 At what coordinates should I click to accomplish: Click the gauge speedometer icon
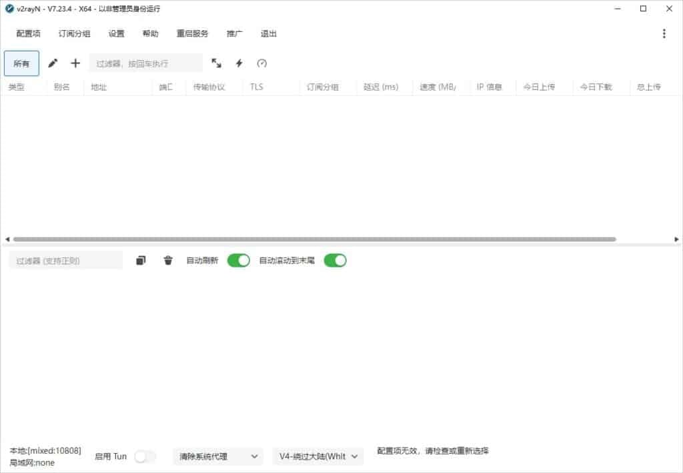(261, 63)
